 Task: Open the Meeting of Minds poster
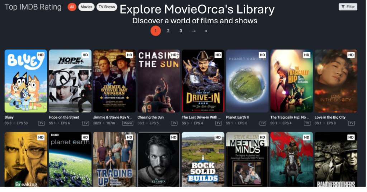[247, 159]
